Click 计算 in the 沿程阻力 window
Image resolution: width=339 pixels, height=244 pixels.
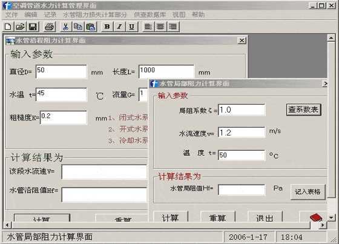pyautogui.click(x=42, y=218)
